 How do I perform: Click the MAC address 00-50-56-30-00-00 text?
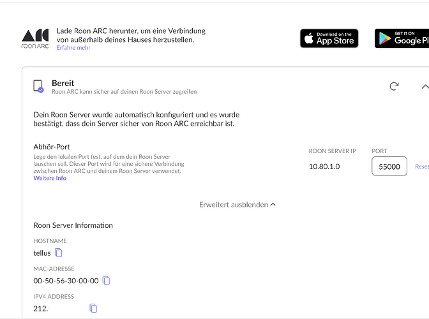tap(66, 281)
